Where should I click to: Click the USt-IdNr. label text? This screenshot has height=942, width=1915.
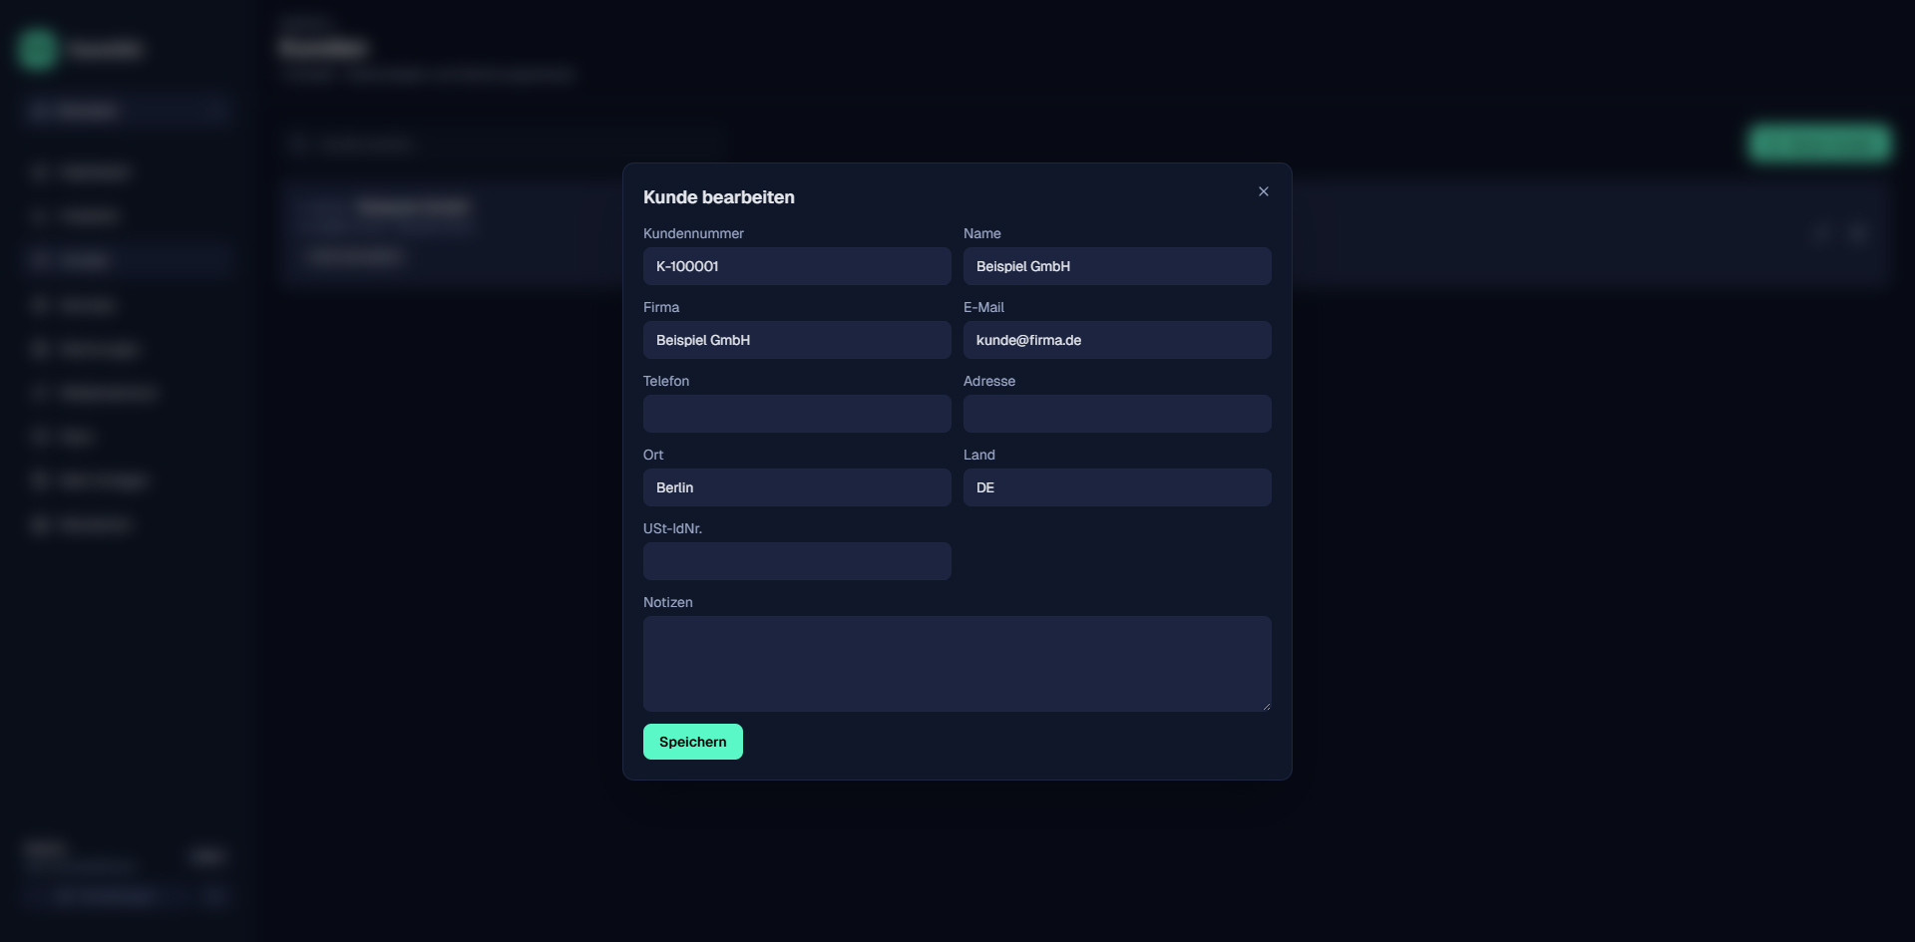[672, 528]
